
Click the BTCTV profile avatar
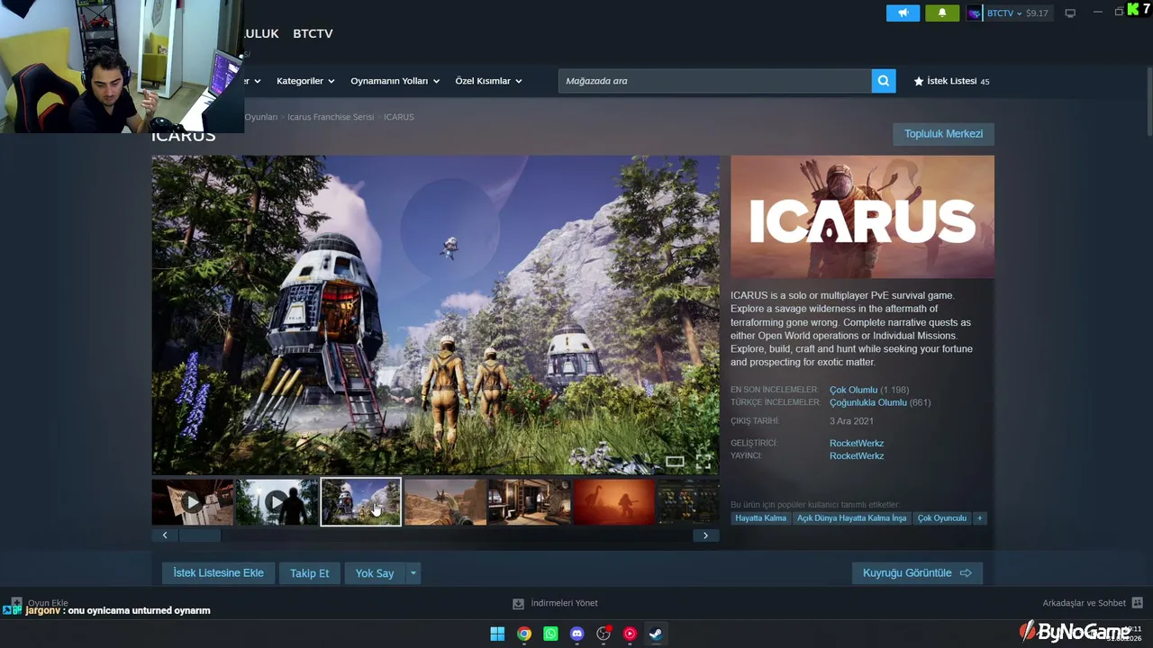pyautogui.click(x=974, y=13)
